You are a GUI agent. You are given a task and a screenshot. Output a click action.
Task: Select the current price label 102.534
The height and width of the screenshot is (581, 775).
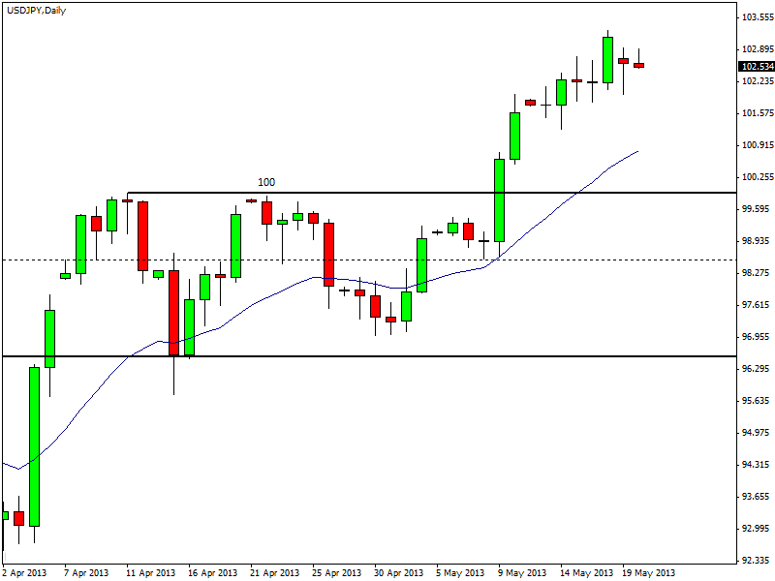(x=756, y=67)
